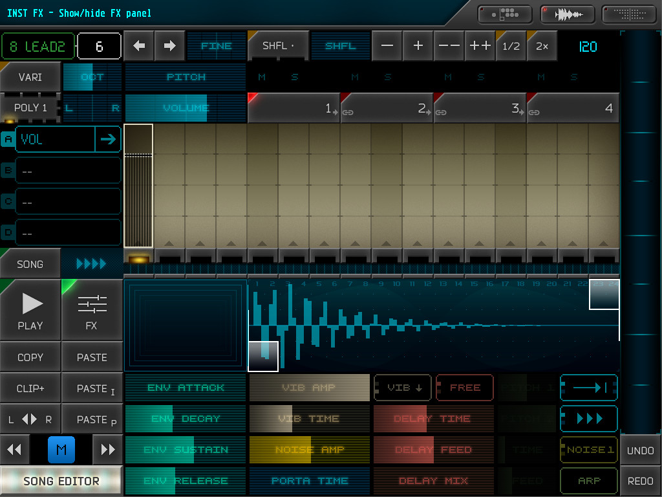Open the FX mixer panel
Image resolution: width=662 pixels, height=497 pixels.
pos(92,310)
